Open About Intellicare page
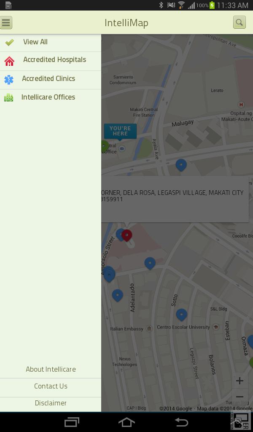 pos(51,370)
